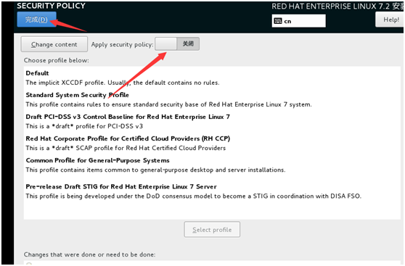Click the DoD consensus model description text

194,196
